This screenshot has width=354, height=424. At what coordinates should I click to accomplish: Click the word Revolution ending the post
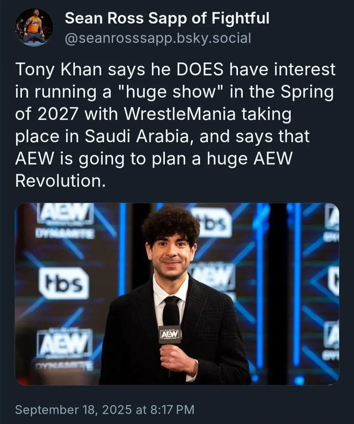(x=60, y=180)
